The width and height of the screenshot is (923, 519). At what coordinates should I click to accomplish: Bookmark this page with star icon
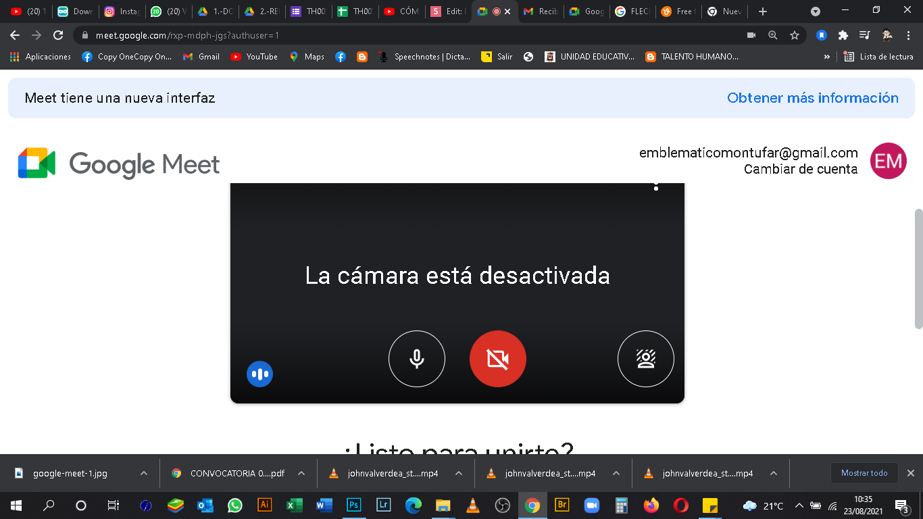[x=795, y=35]
